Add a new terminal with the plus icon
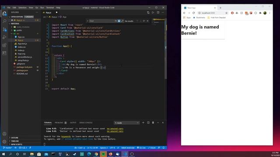 click(143, 123)
